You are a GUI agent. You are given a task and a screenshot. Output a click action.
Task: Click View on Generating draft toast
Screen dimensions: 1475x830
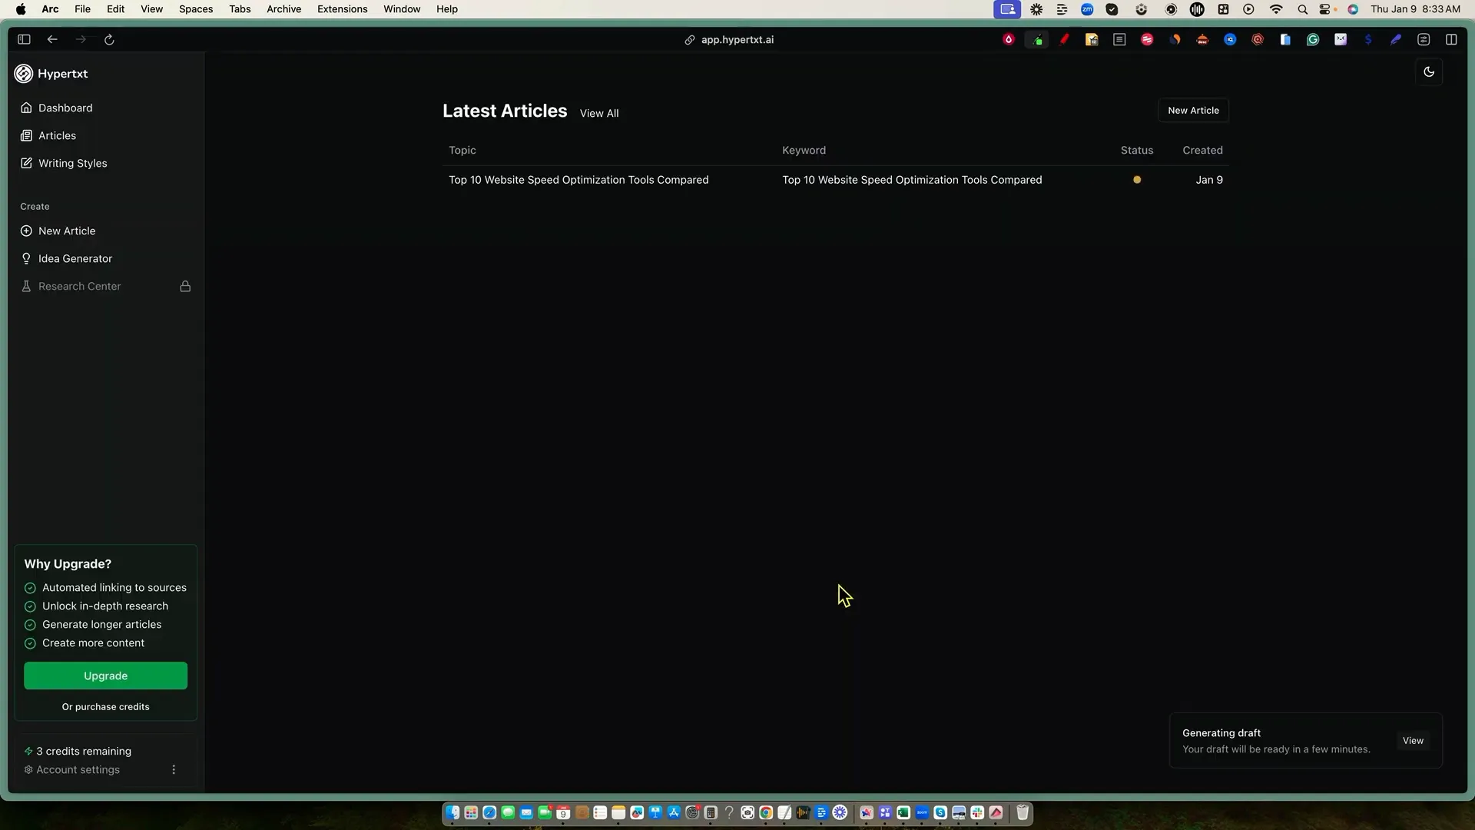point(1412,740)
